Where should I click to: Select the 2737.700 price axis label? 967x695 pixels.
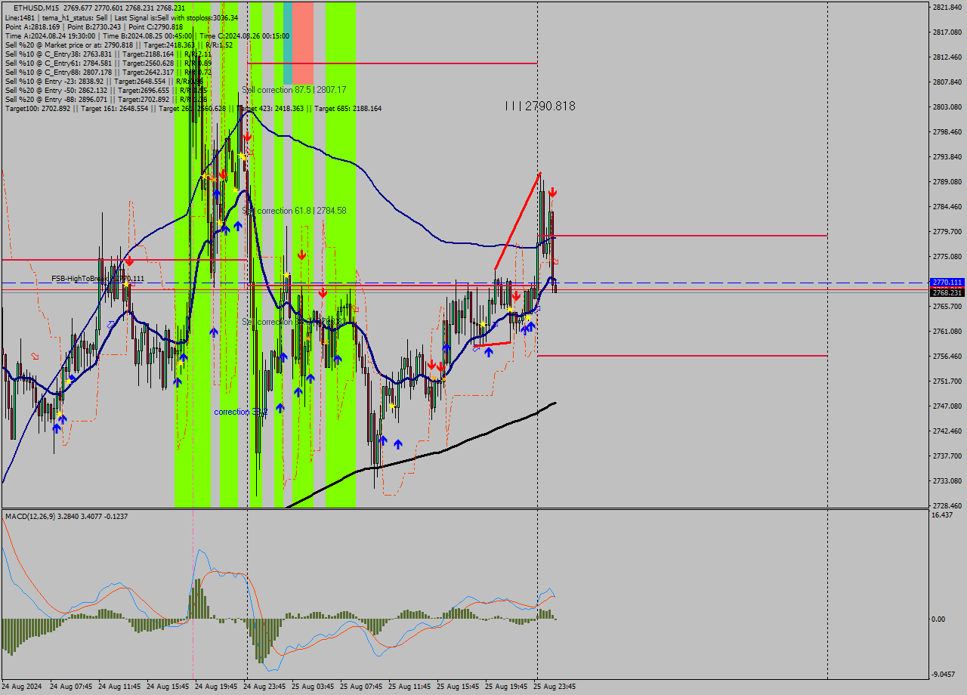[x=947, y=456]
